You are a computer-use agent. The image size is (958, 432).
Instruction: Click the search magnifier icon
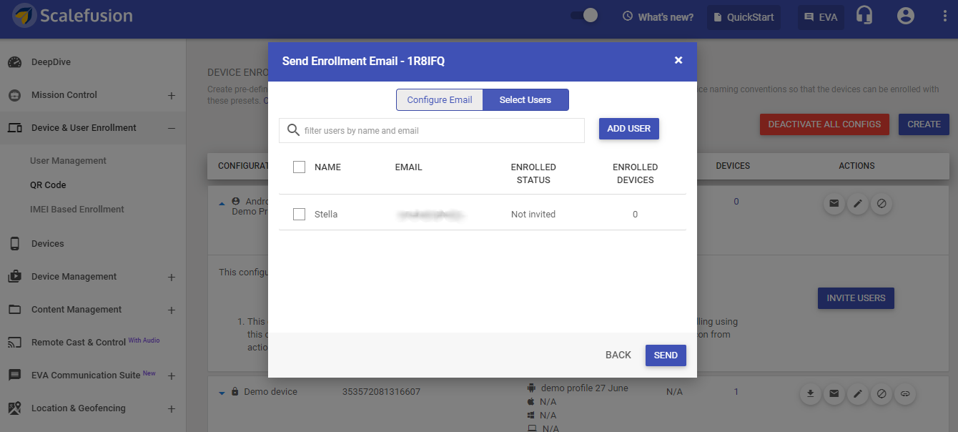(293, 130)
